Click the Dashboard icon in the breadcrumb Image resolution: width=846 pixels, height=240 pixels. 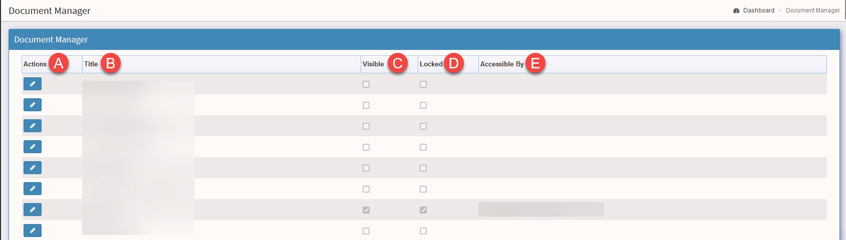click(x=736, y=10)
